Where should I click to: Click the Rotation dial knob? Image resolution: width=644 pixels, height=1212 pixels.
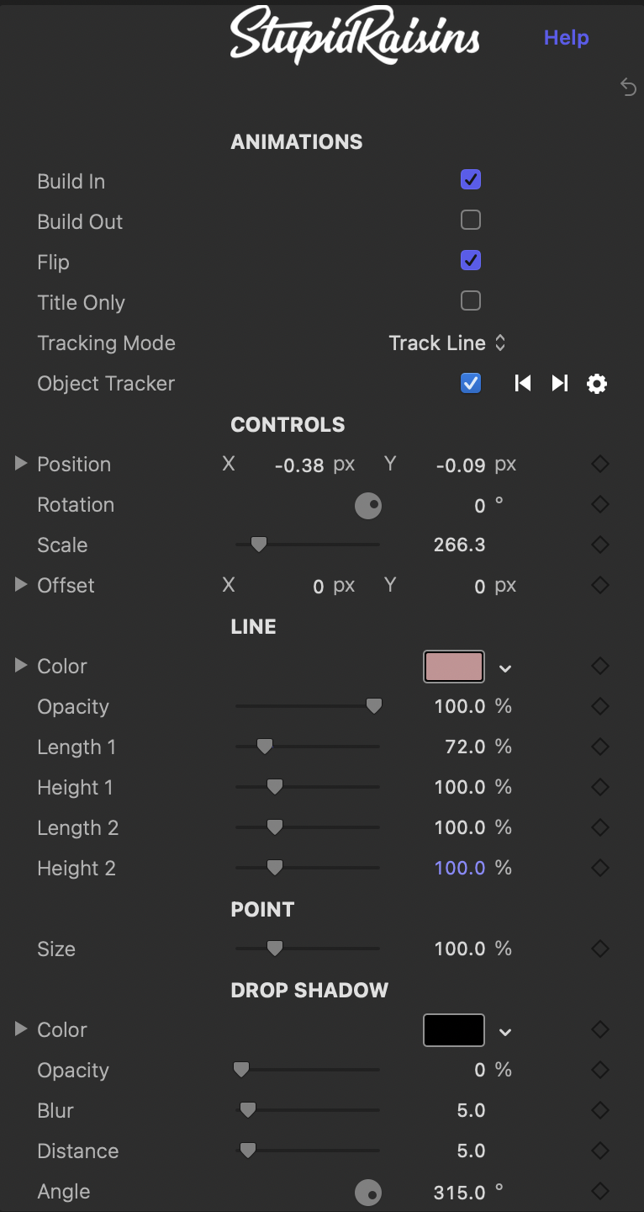point(368,505)
